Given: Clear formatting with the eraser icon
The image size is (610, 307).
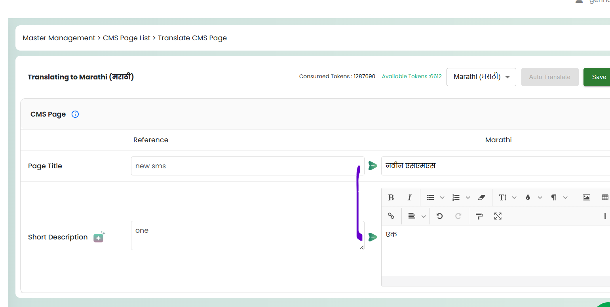Looking at the screenshot, I should [x=481, y=198].
